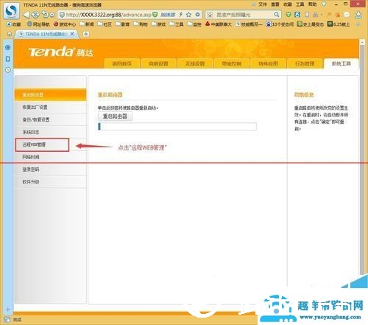The image size is (368, 325).
Task: Open the 10个变态 bookmark
Action: point(280,24)
